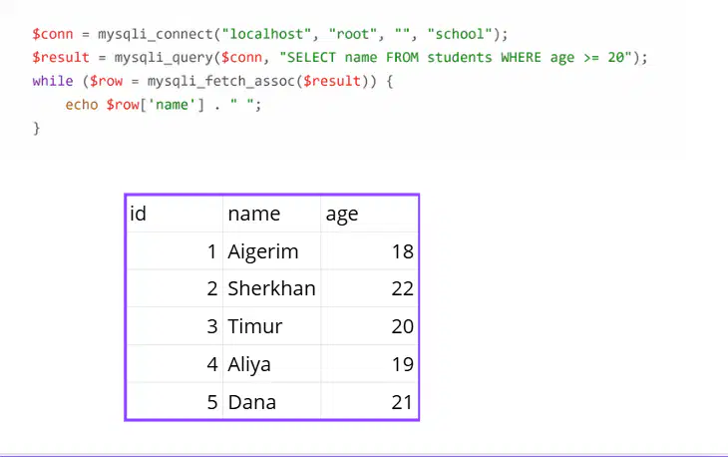Click the 'students' table name in the SQL
Screen dimensions: 728x457
[459, 57]
